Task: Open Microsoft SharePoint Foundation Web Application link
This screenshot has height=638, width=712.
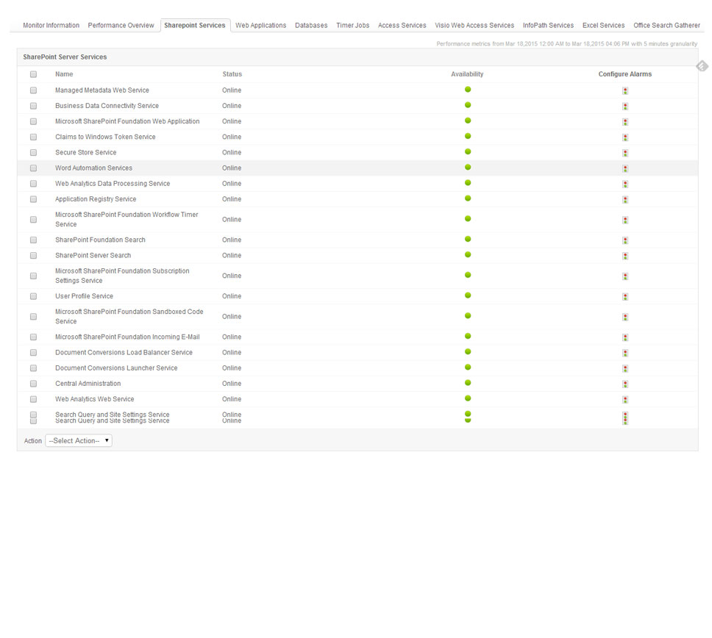Action: 129,121
